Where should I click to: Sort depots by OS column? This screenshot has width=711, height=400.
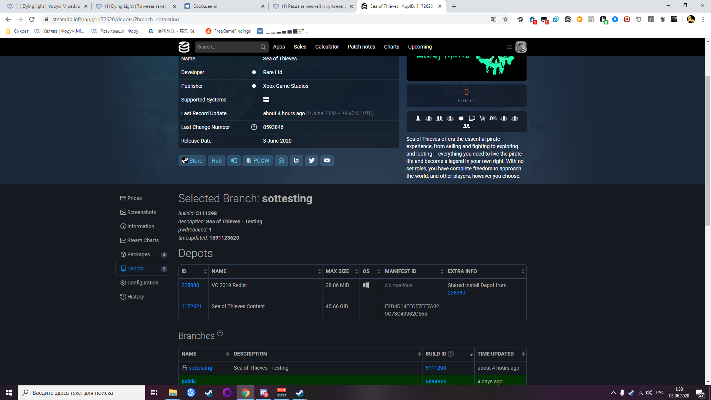[371, 271]
